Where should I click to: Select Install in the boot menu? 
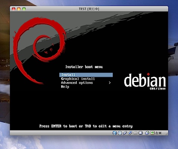86,75
